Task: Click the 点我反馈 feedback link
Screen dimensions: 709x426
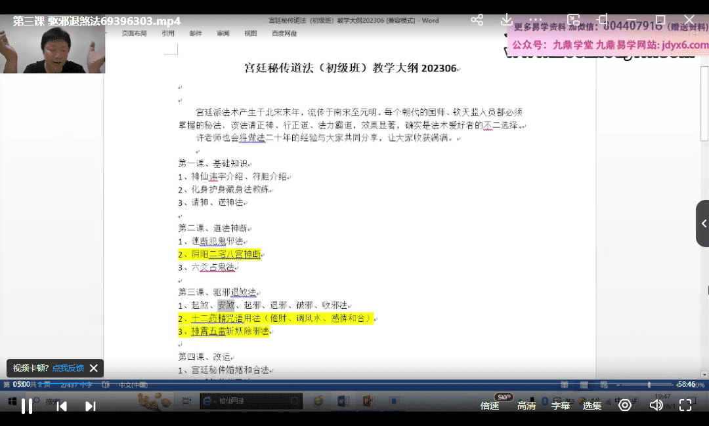Action: pos(68,368)
